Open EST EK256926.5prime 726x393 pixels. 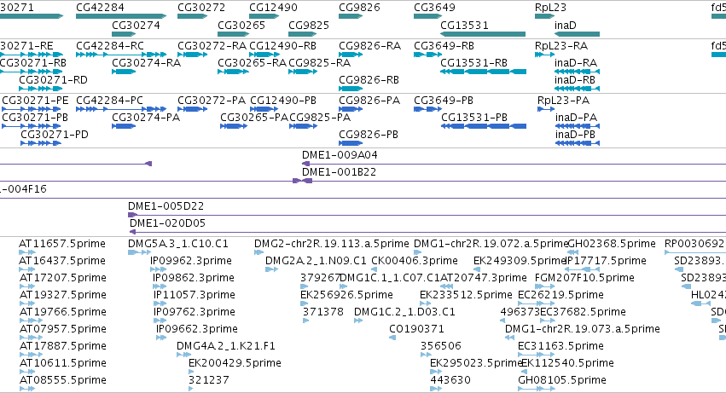(x=347, y=295)
